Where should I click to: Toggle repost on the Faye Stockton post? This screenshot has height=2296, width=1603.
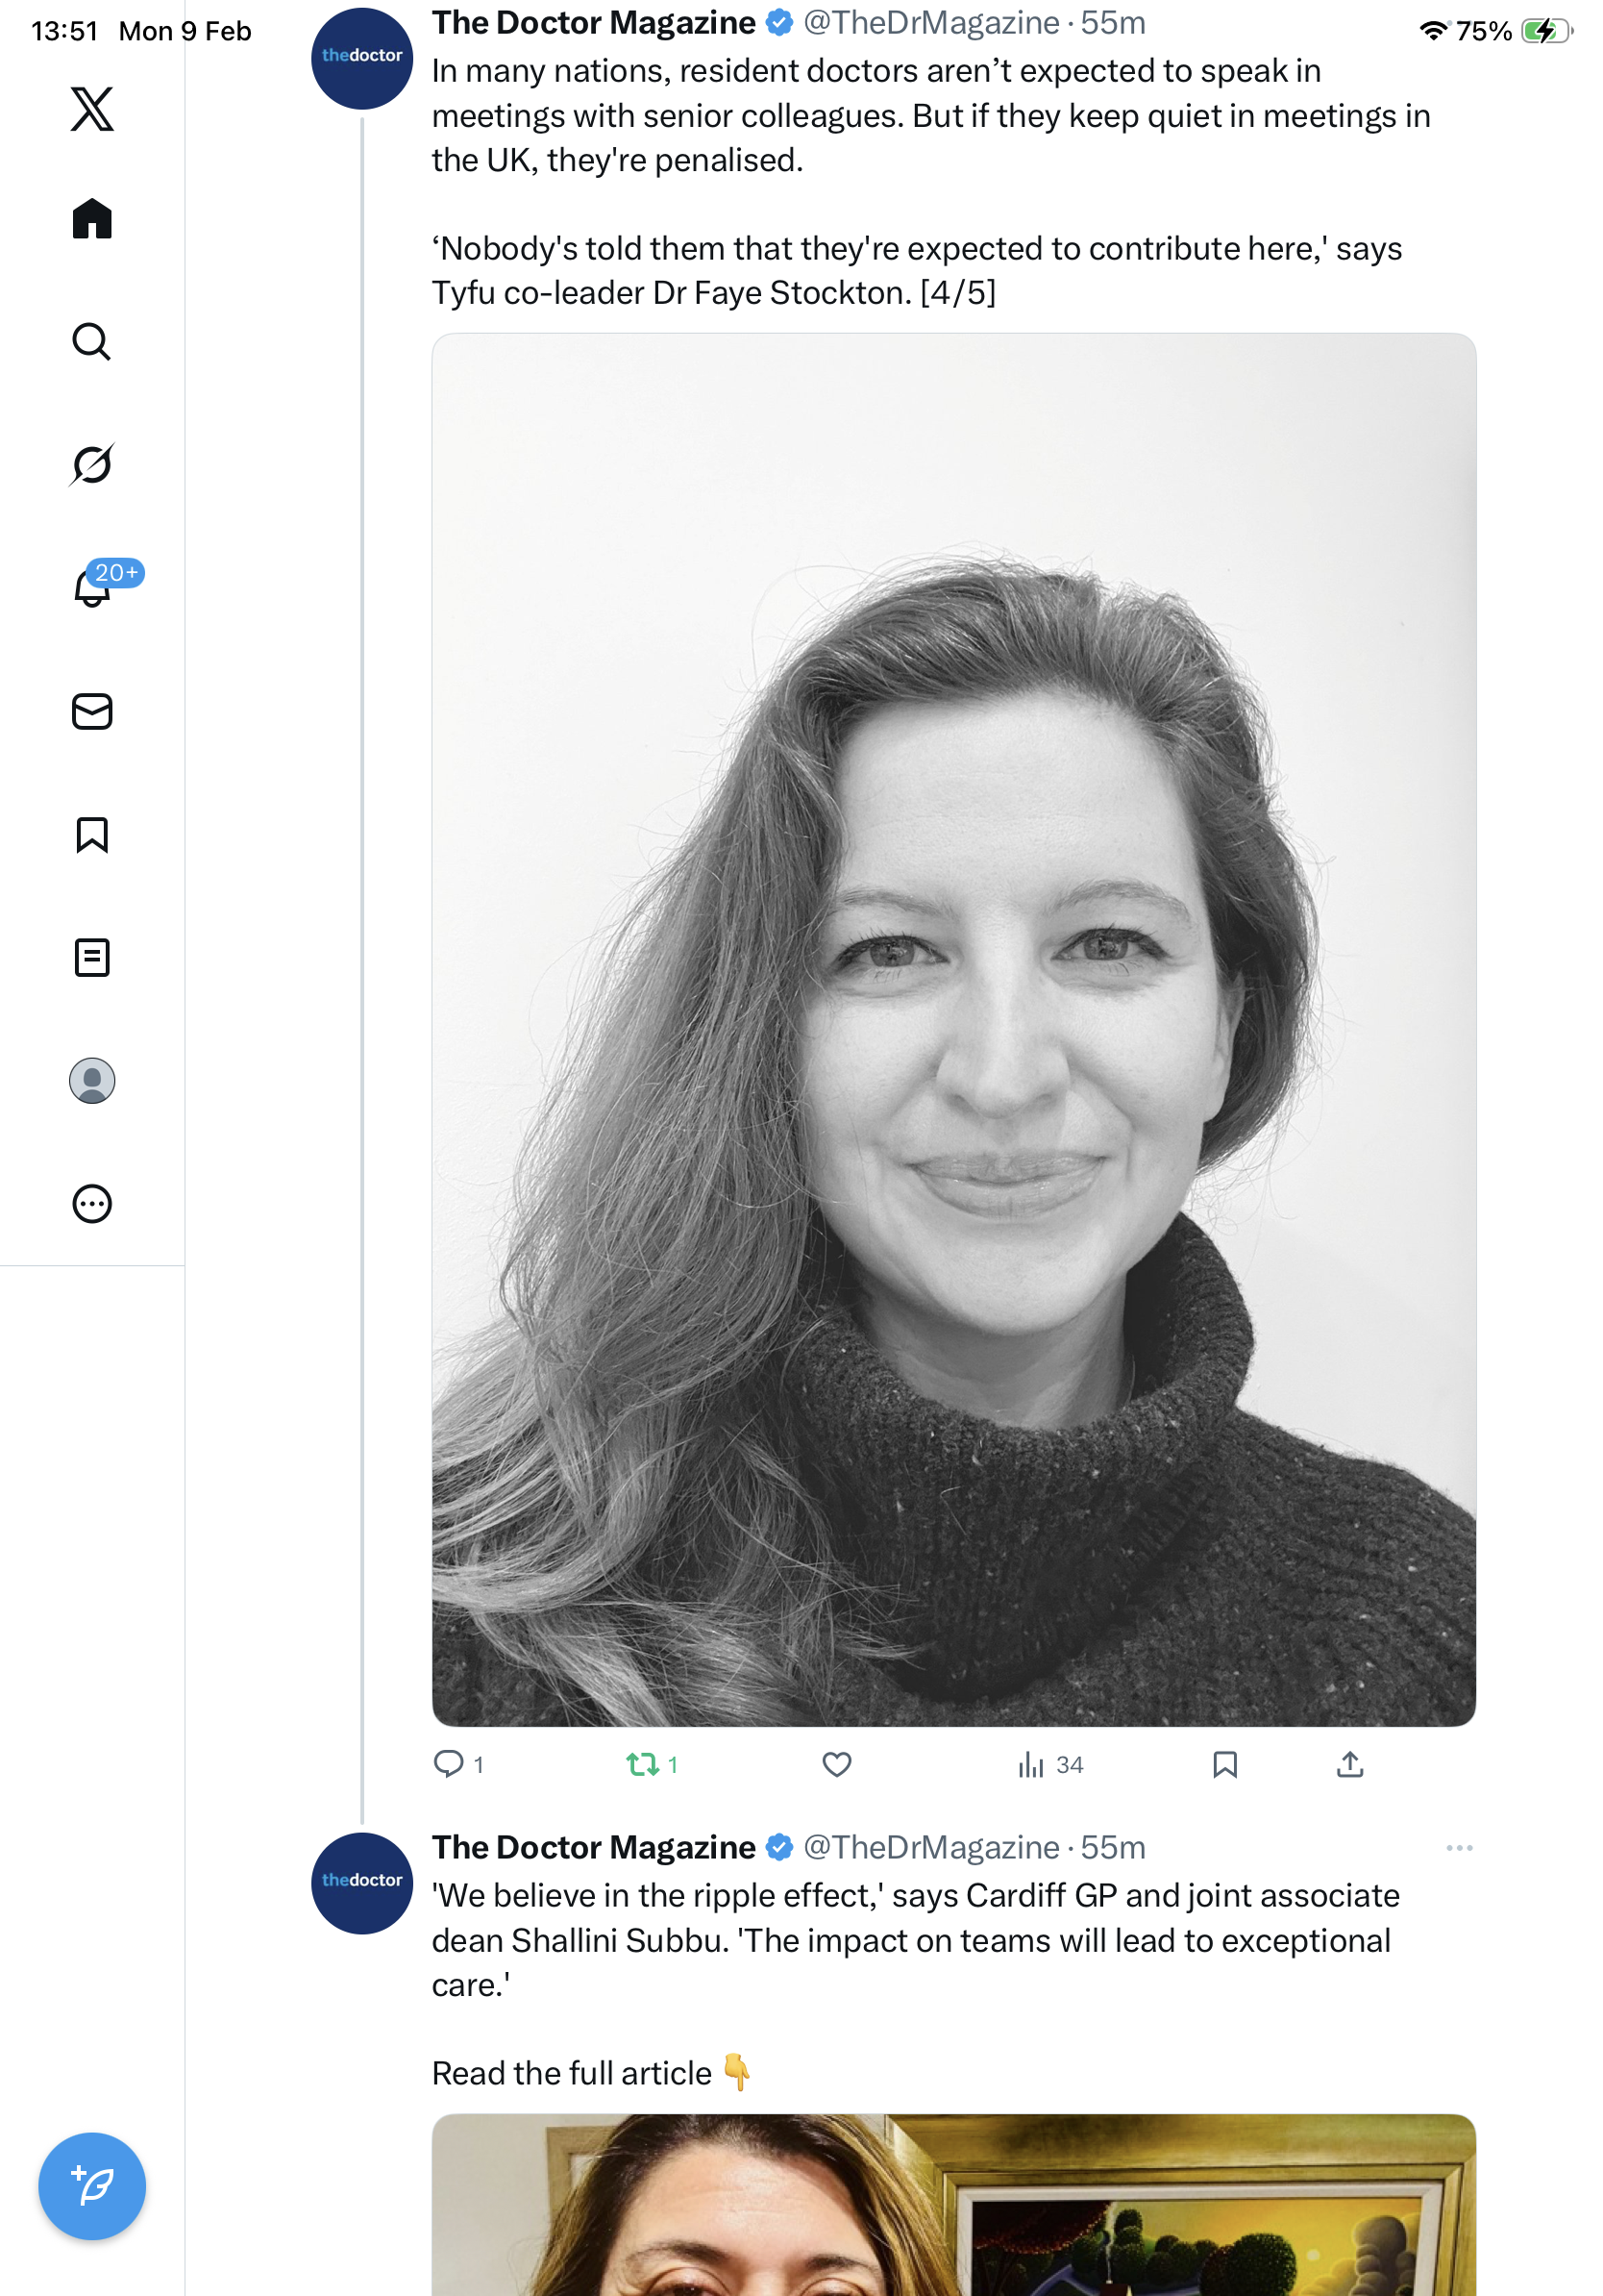coord(643,1765)
